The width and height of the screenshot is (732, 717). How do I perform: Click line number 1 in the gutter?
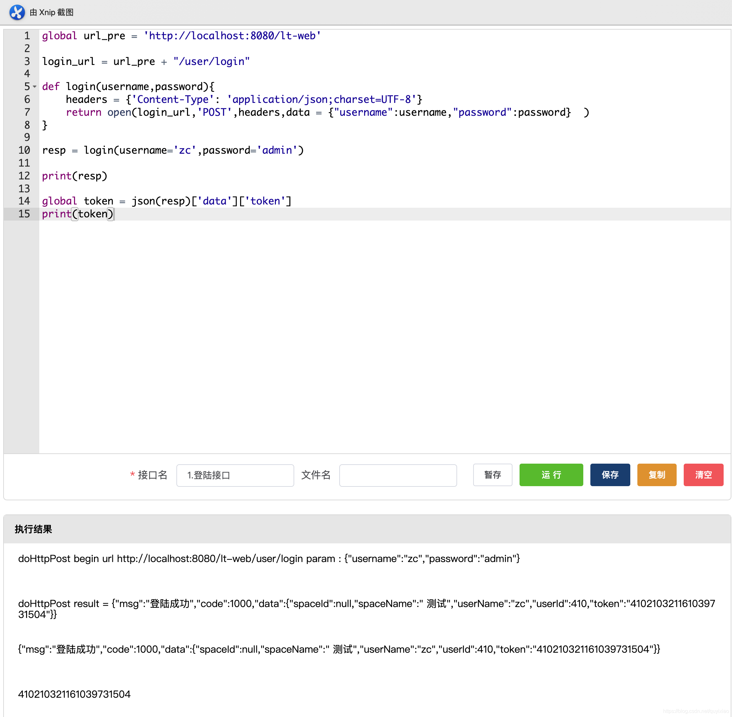27,36
